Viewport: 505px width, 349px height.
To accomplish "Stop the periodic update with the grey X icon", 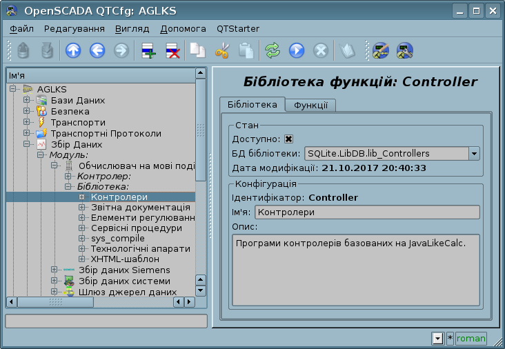I will click(x=321, y=50).
